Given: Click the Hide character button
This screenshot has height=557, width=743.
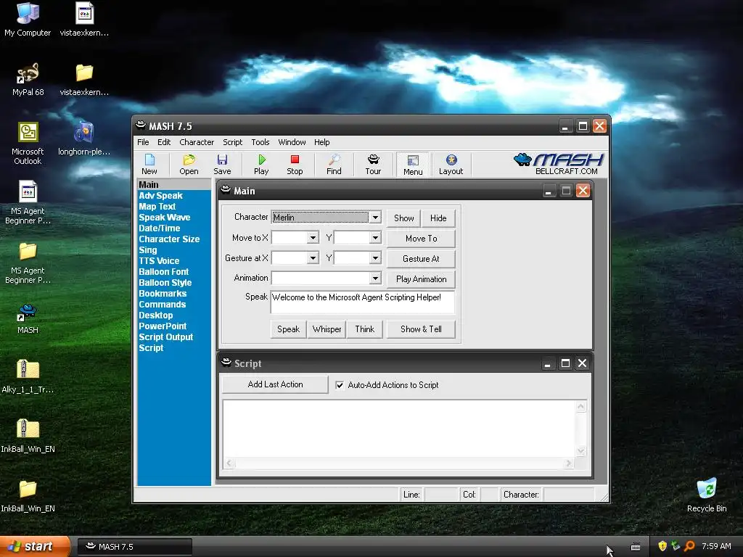Looking at the screenshot, I should coord(438,218).
